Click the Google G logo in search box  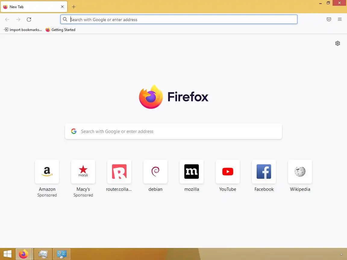74,131
